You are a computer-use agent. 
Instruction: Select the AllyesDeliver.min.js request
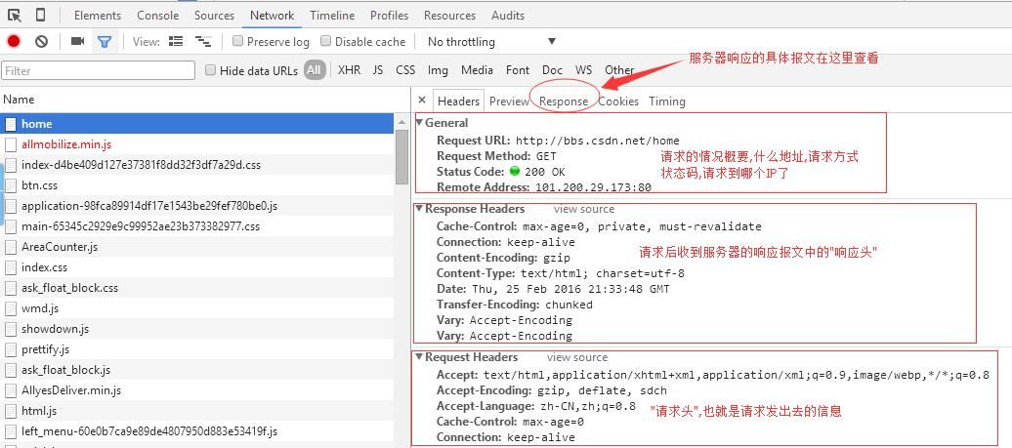click(x=197, y=390)
